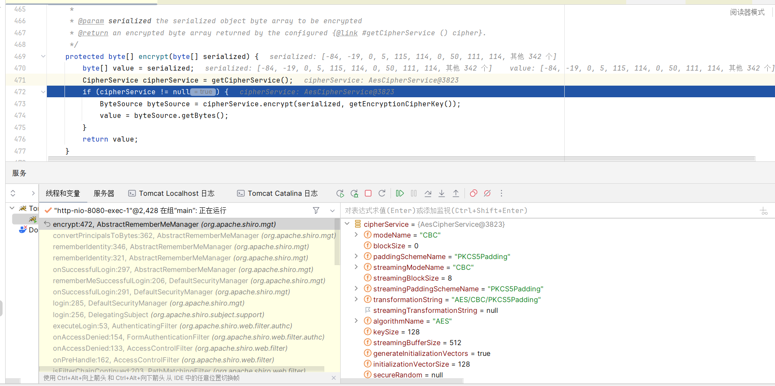775x386 pixels.
Task: Click the 阅读器模式 reader mode link
Action: 747,12
